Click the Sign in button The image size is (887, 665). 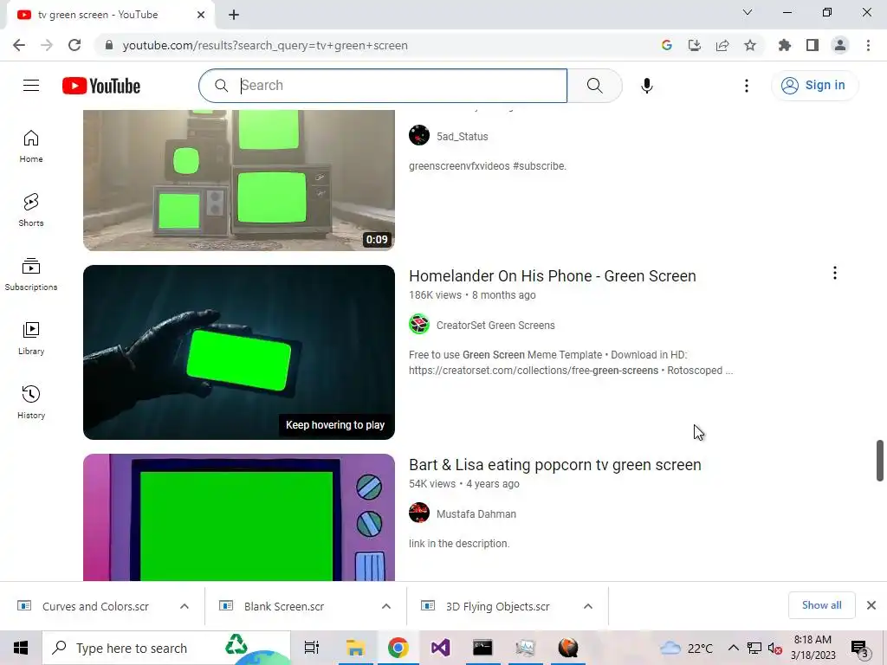(x=814, y=86)
